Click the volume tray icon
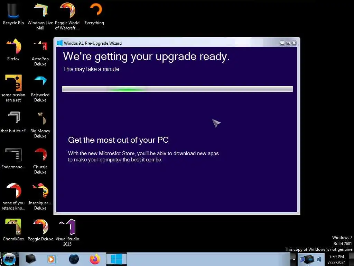354x266 pixels. click(319, 259)
